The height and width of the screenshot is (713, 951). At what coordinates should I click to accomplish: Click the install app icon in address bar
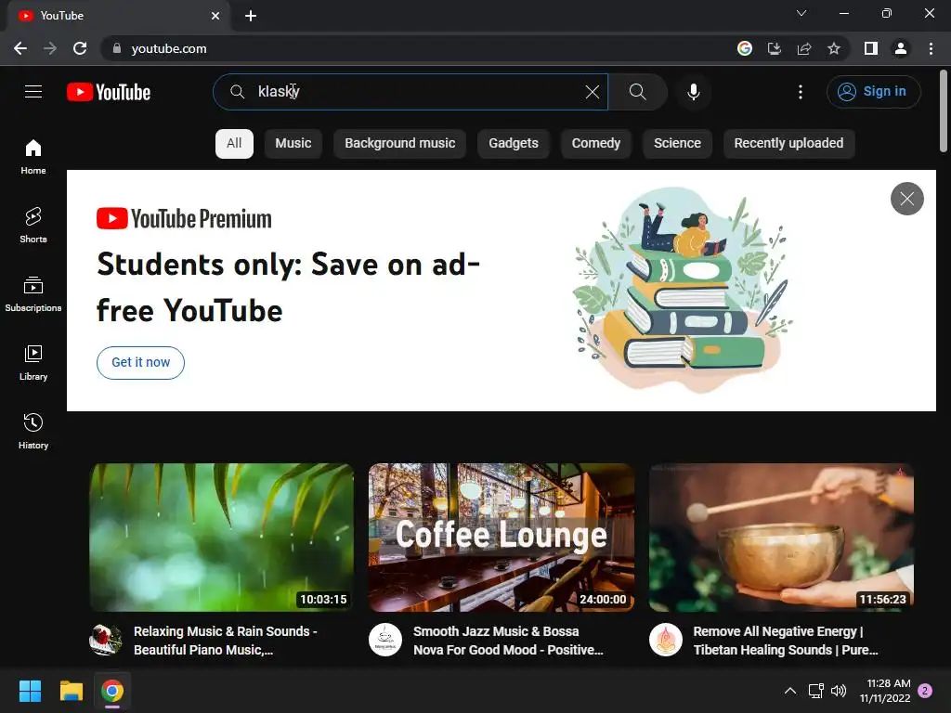(x=774, y=48)
